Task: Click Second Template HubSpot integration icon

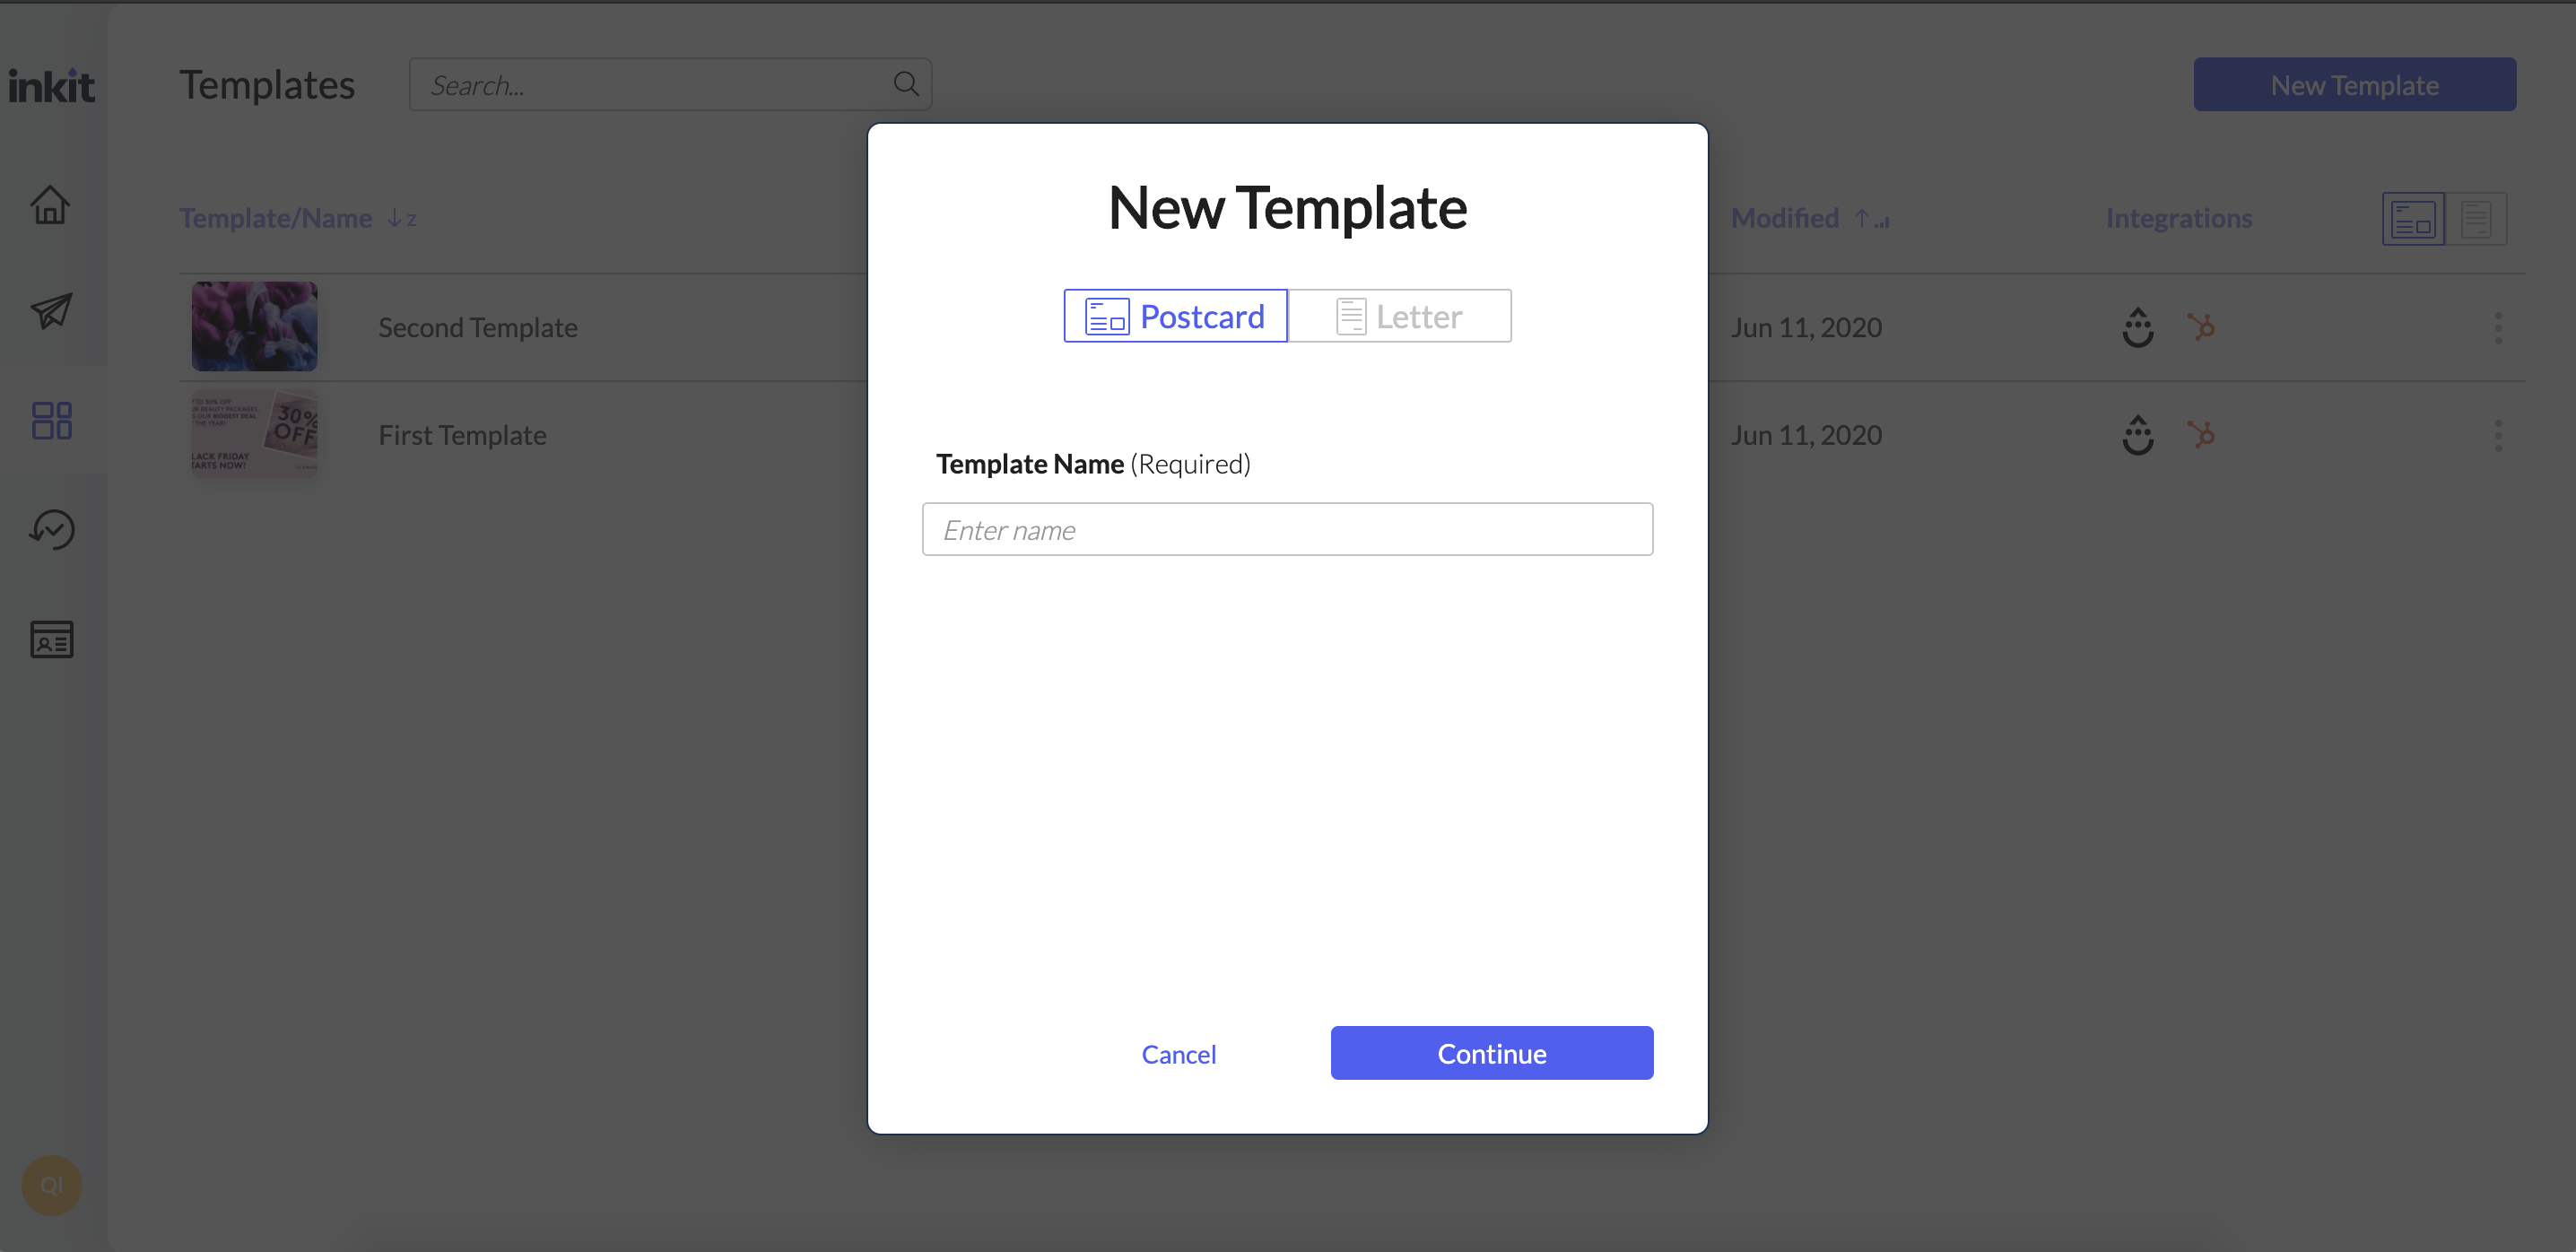Action: pyautogui.click(x=2200, y=327)
